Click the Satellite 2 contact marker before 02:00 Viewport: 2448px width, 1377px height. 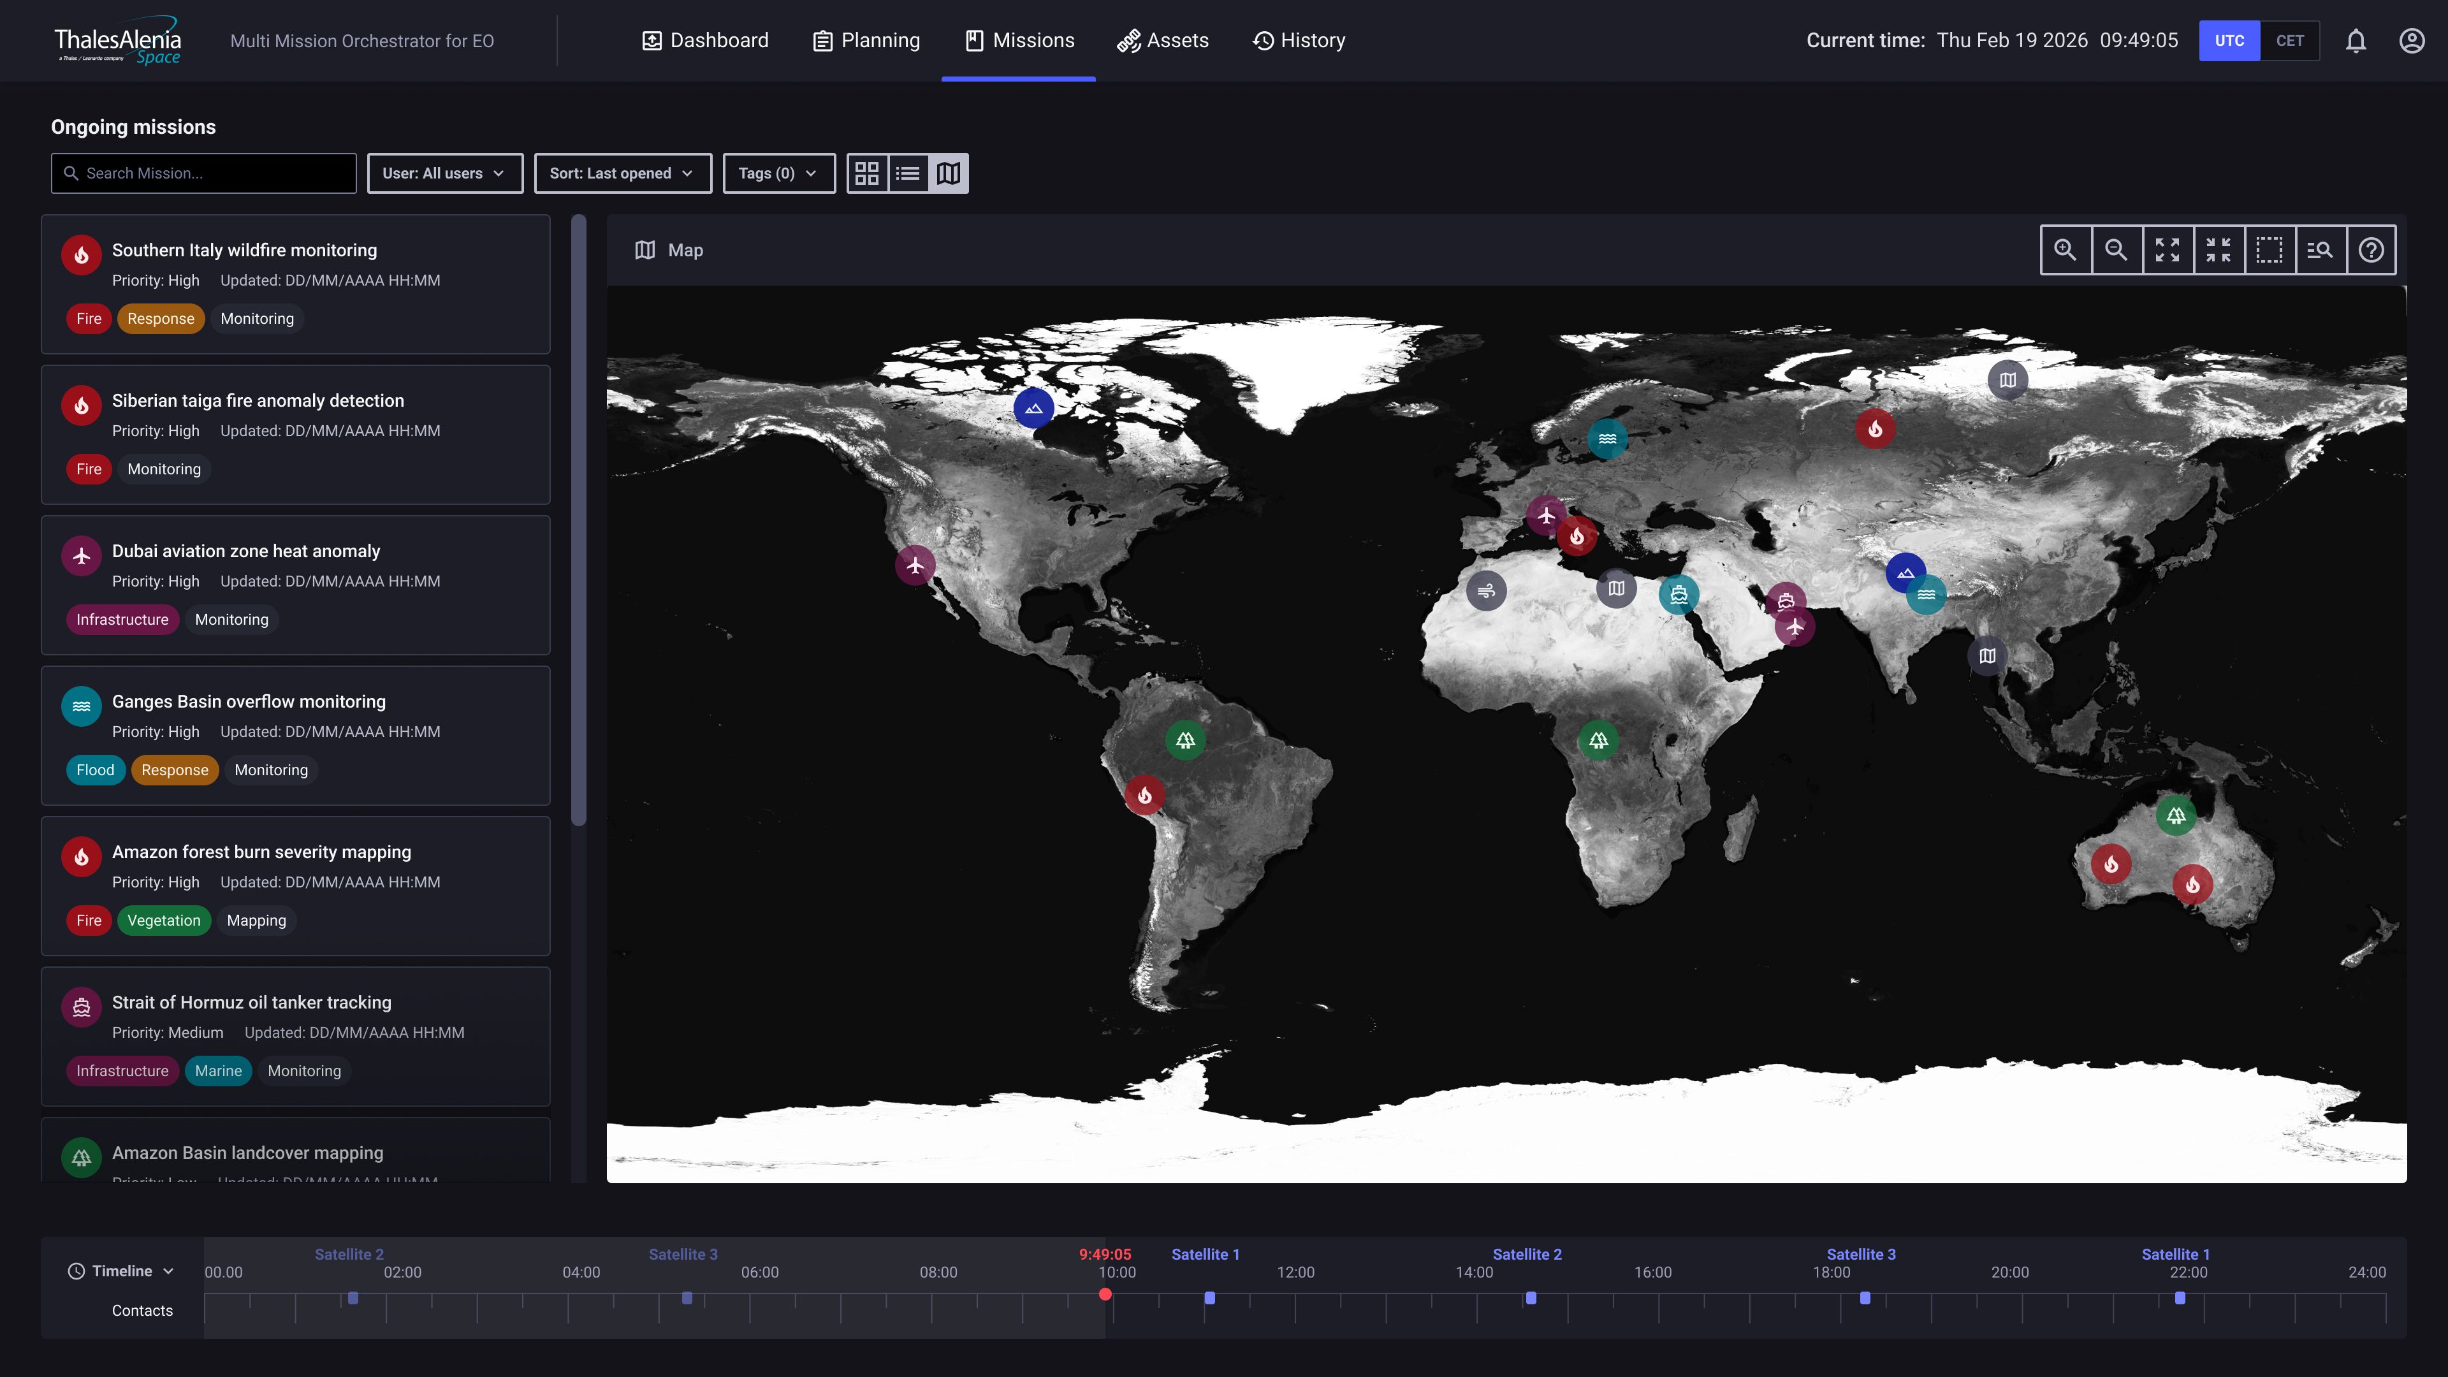[x=353, y=1297]
